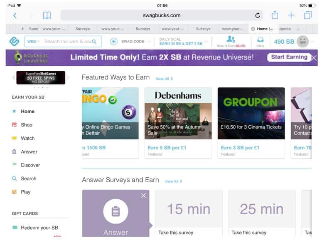Go forward with Safari's forward arrow
The image size is (322, 243).
click(31, 15)
